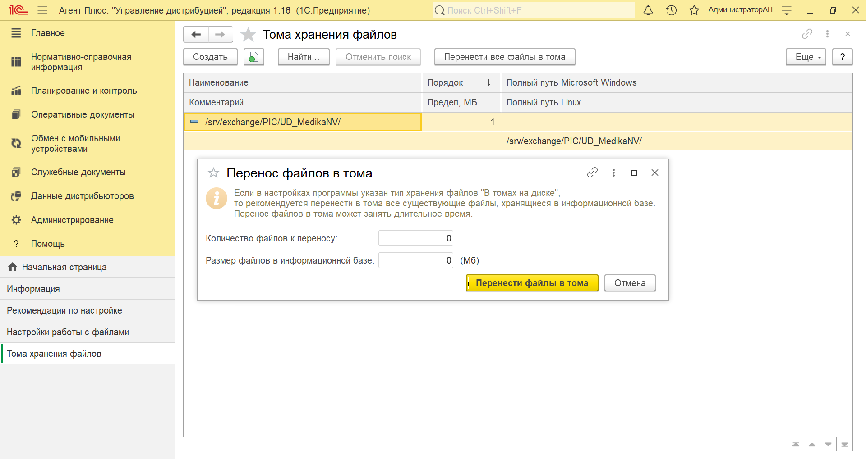Screen dimensions: 866x459
Task: Click the Комментарий column header
Action: click(x=303, y=102)
